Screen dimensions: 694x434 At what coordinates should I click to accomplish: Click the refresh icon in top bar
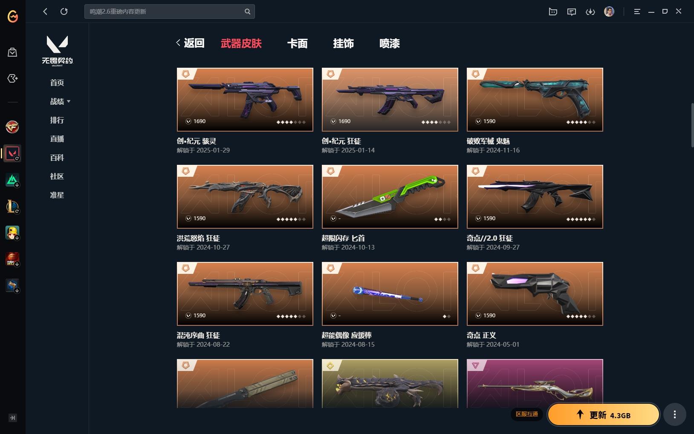tap(64, 11)
